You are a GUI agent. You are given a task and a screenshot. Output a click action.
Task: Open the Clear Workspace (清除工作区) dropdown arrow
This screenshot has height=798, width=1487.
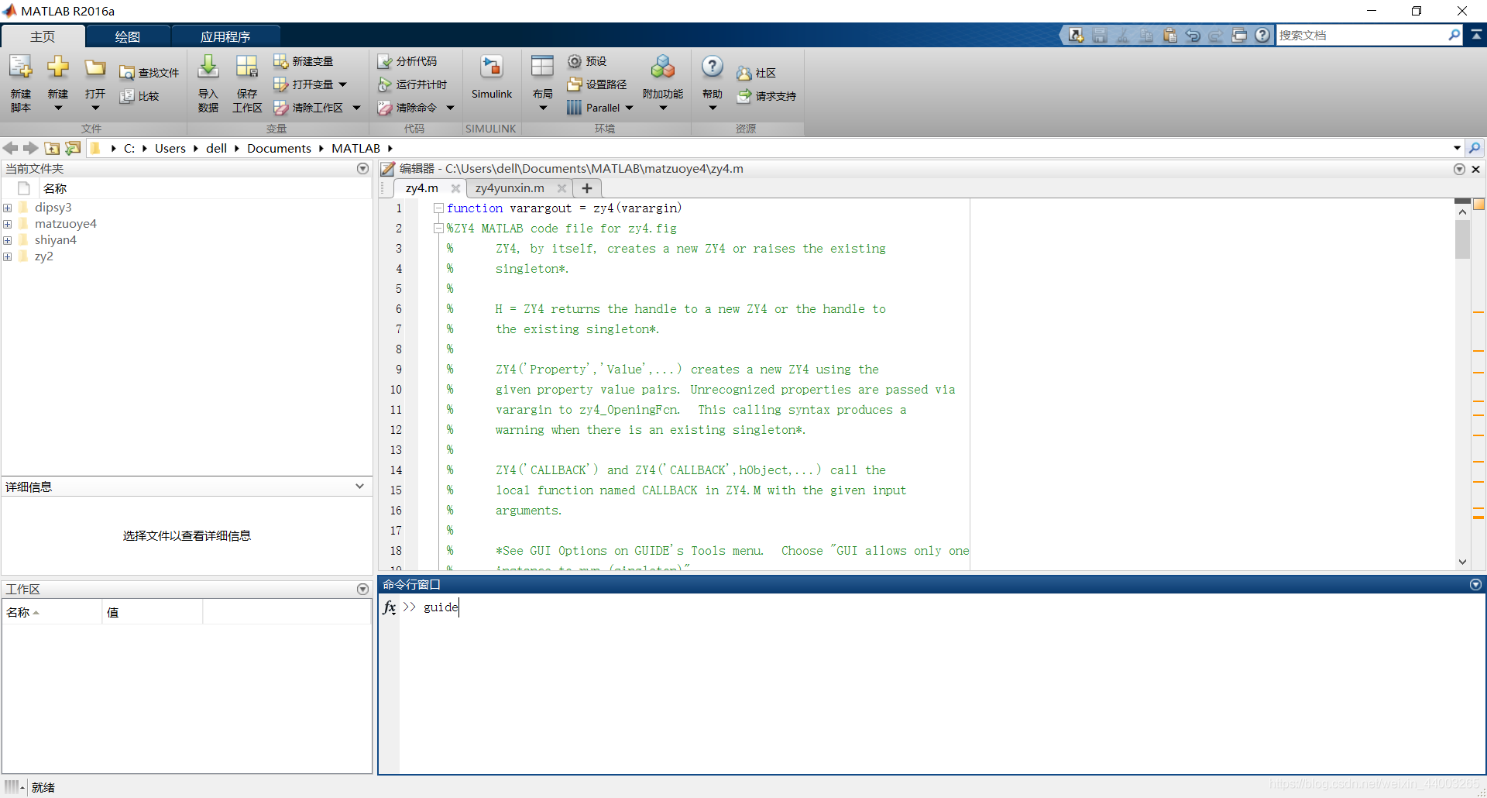tap(356, 108)
